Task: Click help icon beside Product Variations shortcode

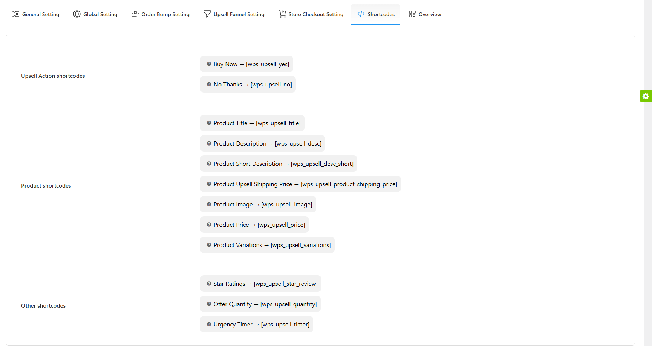Action: pyautogui.click(x=209, y=245)
